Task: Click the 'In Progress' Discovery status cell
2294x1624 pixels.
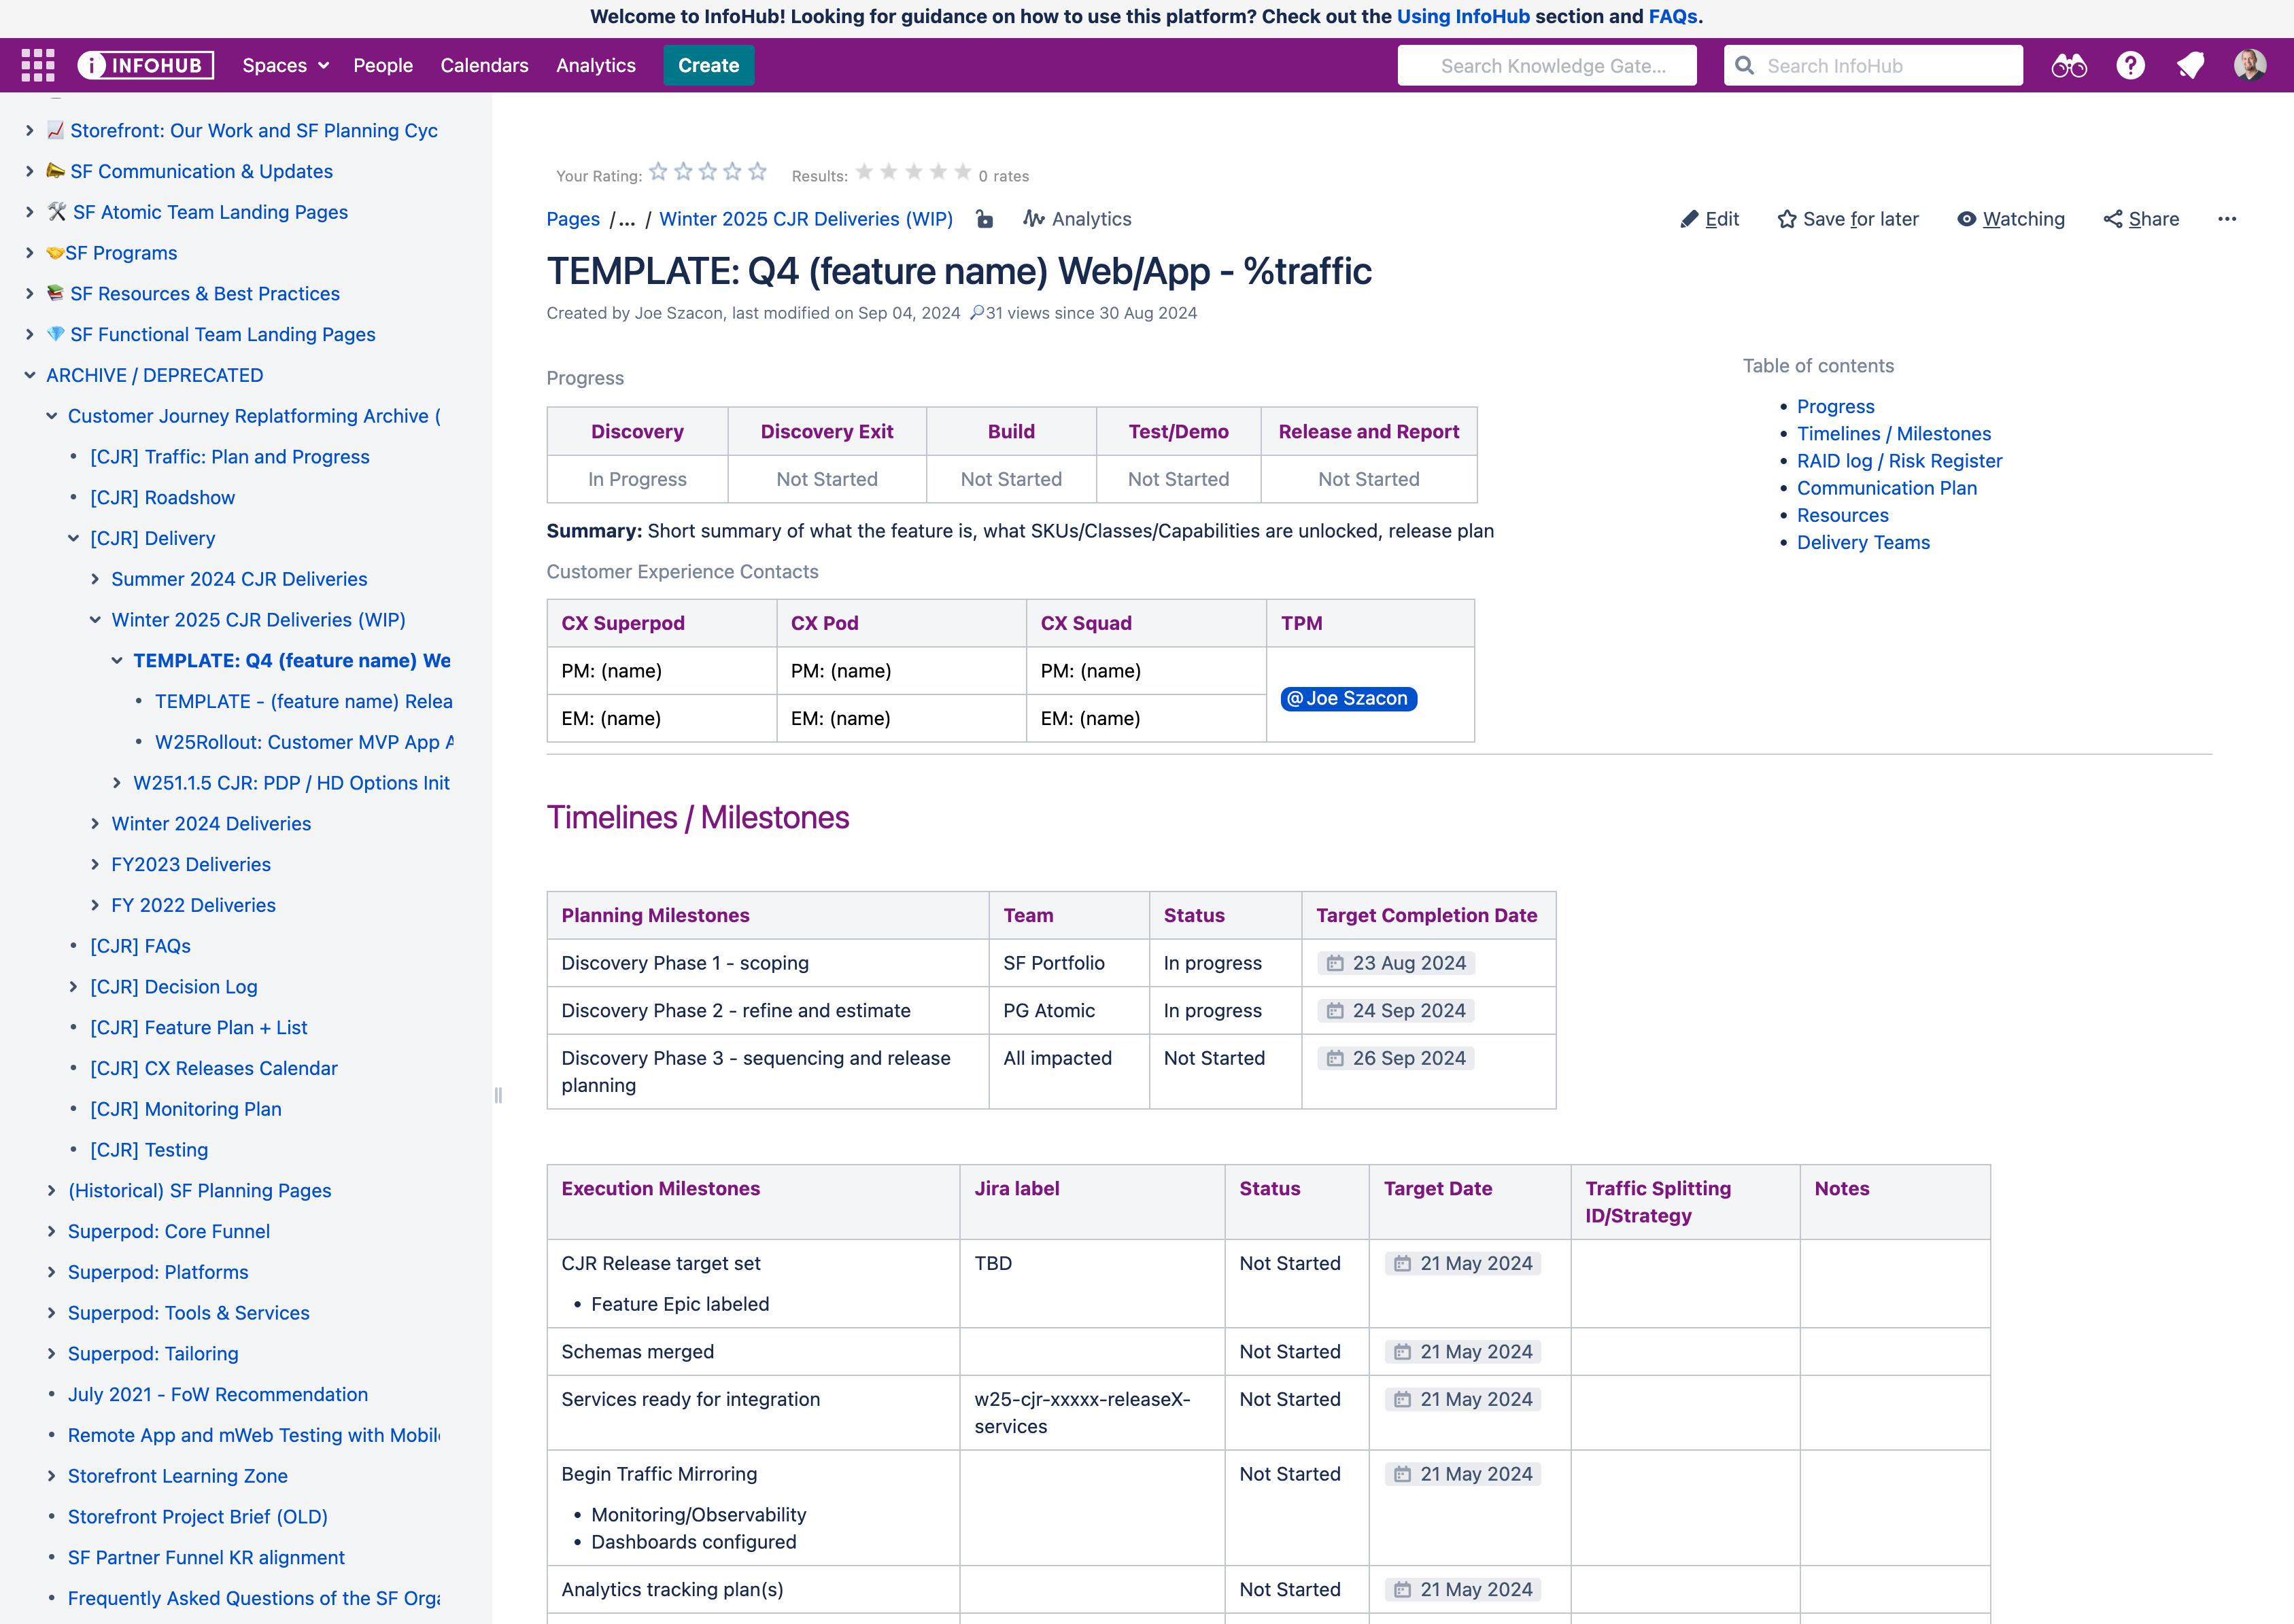Action: [637, 479]
